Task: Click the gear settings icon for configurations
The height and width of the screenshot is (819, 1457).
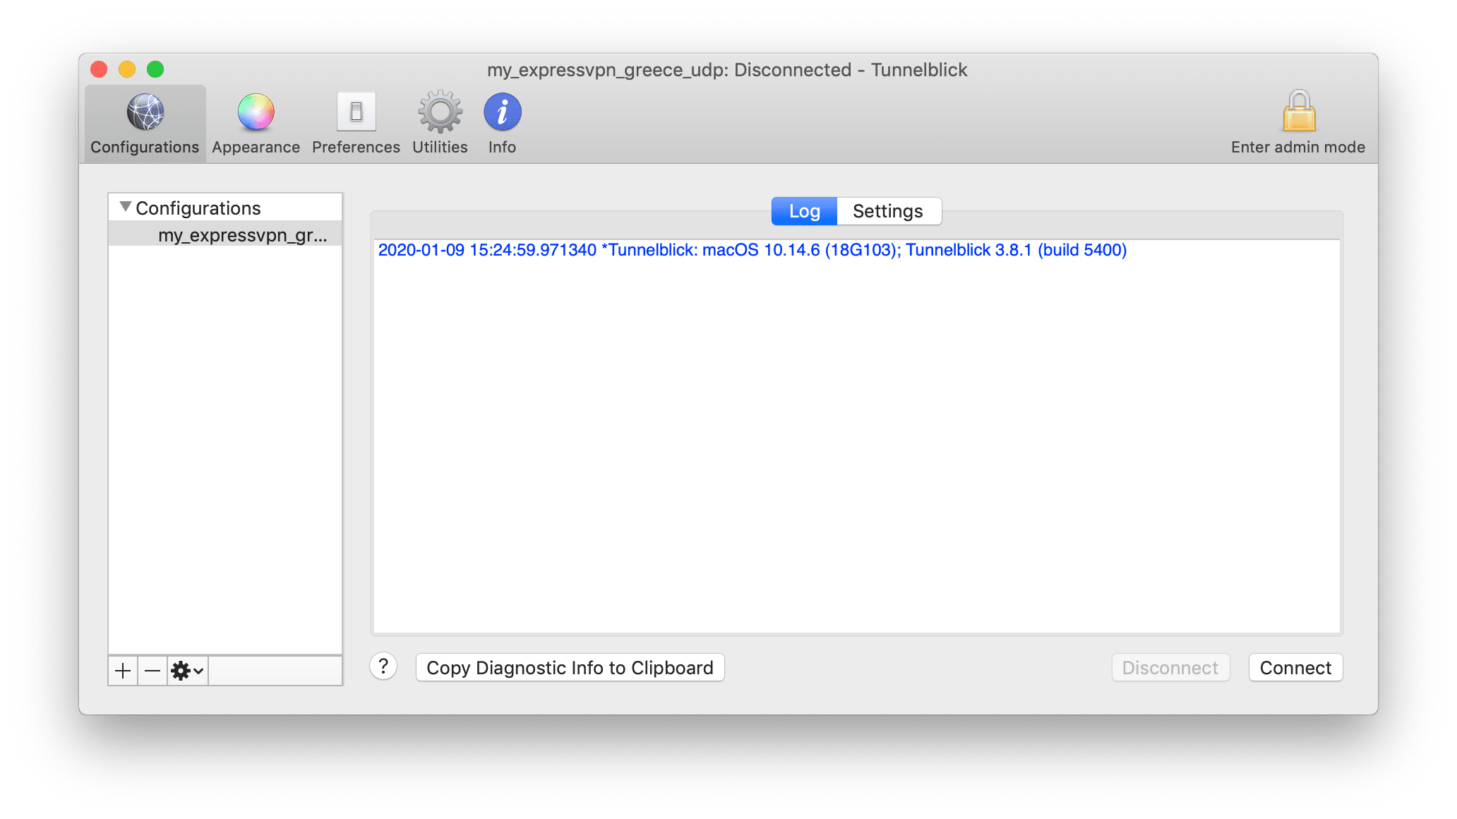Action: [x=183, y=670]
